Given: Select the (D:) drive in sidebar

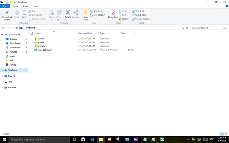Looking at the screenshot, I should point(10,82).
